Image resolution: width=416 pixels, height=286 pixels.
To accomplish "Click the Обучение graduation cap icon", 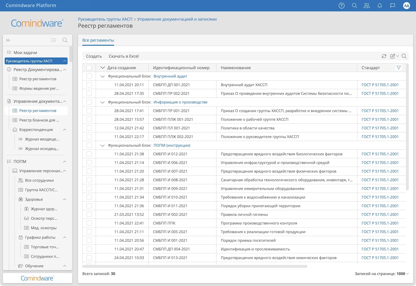I will click(x=21, y=266).
